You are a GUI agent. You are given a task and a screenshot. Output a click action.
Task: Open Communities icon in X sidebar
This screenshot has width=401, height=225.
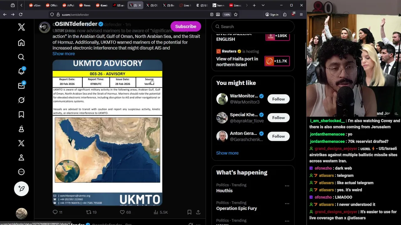coord(21,129)
